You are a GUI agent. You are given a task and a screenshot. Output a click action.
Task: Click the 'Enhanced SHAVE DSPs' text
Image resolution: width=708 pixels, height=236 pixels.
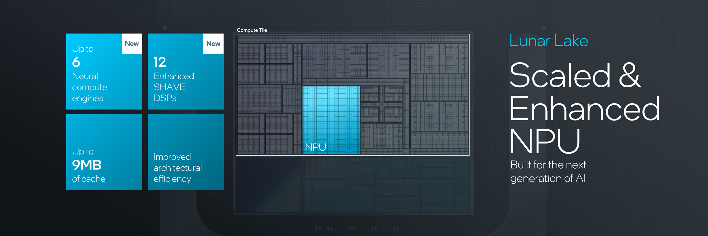pos(174,87)
